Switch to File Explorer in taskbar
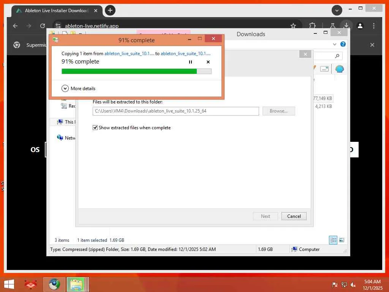389x292 pixels. (76, 284)
